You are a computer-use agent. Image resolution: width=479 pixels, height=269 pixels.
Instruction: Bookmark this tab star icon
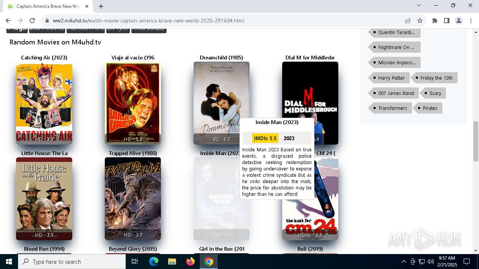[x=420, y=21]
